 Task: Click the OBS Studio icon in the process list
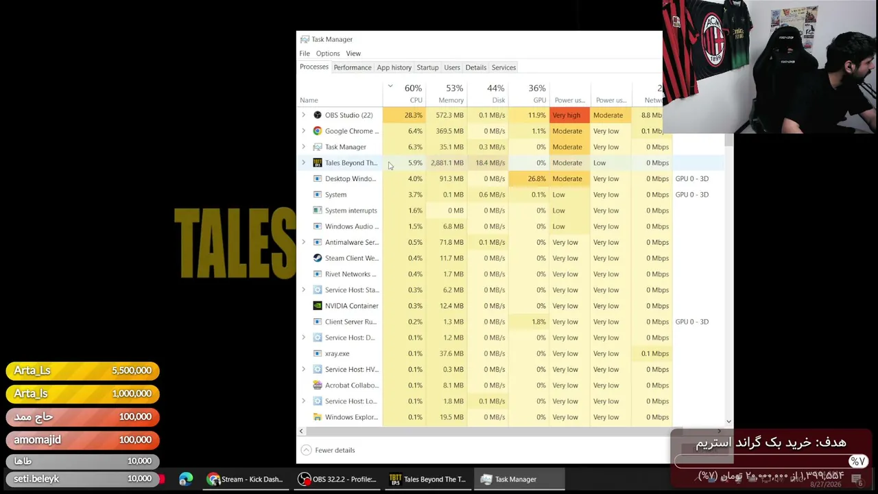[317, 115]
